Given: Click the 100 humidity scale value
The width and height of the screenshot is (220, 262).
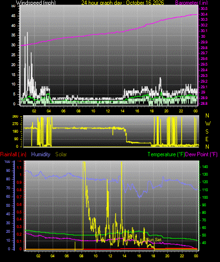Looking at the screenshot, I should pos(7,162).
